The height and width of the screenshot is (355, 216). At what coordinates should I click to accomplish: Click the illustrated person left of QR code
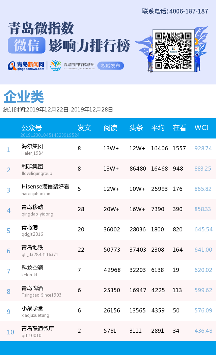(x=150, y=61)
